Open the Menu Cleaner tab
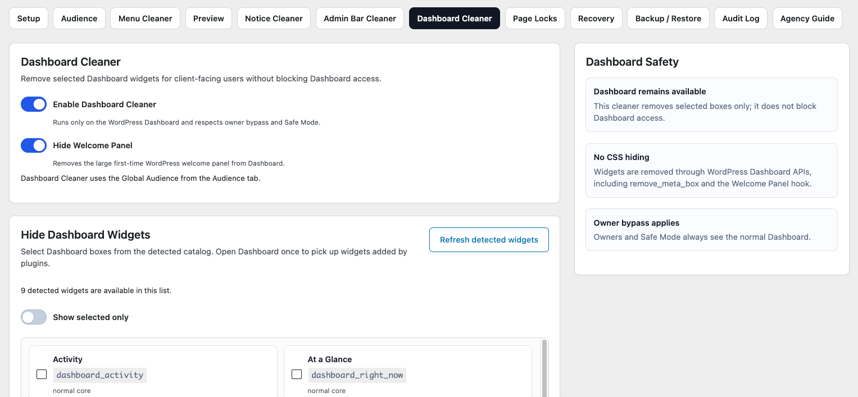Screen dimensions: 858x397 point(146,19)
